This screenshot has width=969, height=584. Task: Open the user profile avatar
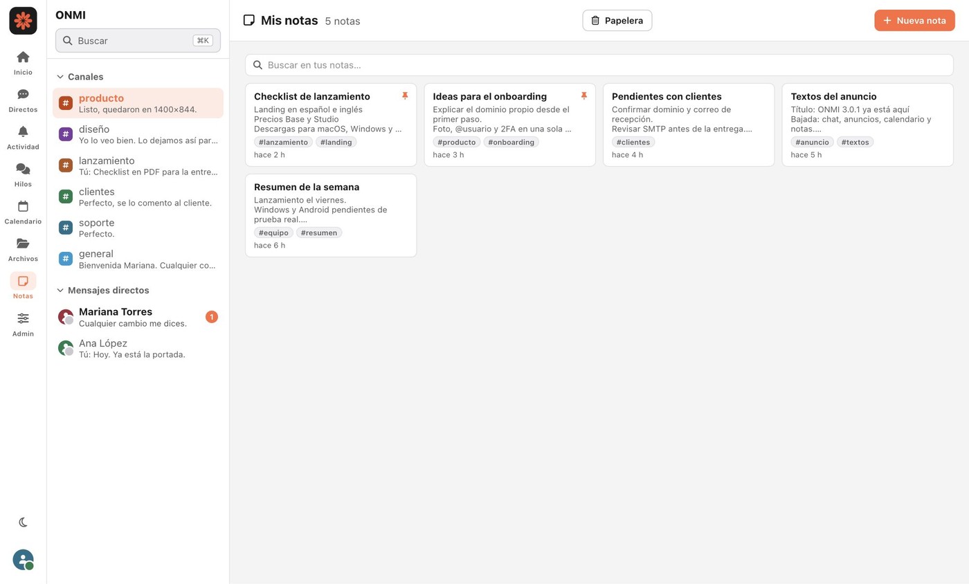point(23,560)
